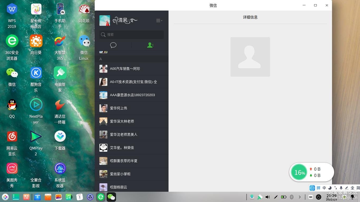360x202 pixels.
Task: Open the orange multitasking view dock icon
Action: (x=26, y=197)
